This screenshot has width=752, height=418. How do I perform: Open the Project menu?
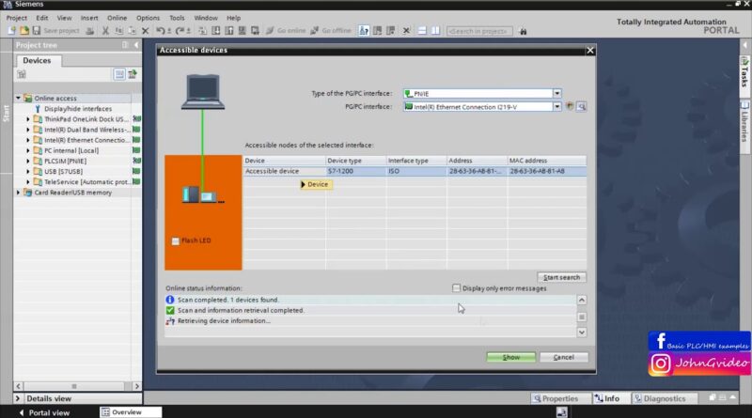pyautogui.click(x=16, y=18)
